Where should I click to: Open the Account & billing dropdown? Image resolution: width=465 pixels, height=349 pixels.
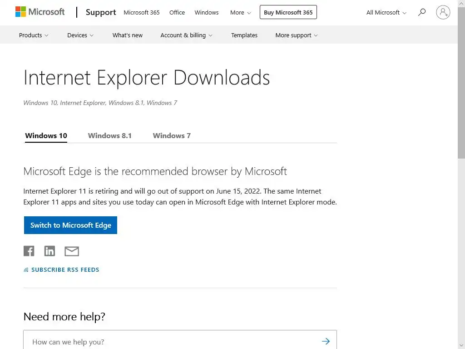click(x=186, y=35)
